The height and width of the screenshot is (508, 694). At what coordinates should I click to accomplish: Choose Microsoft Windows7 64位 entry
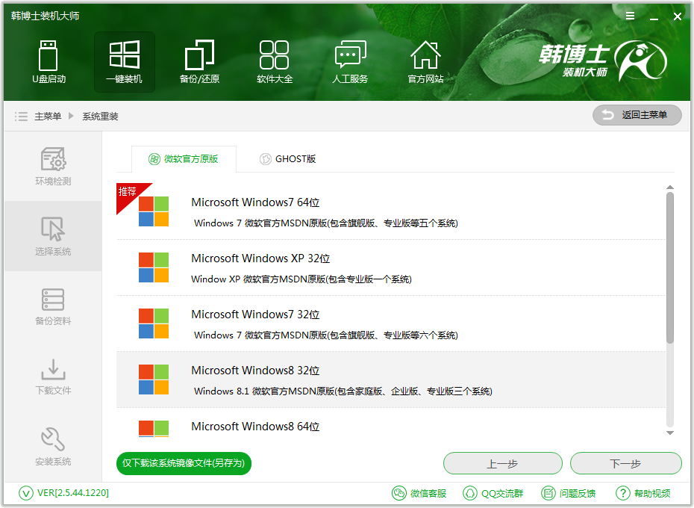pos(391,211)
